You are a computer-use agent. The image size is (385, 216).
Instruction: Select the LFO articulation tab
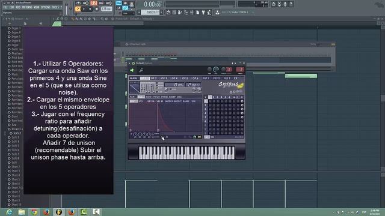click(x=141, y=101)
